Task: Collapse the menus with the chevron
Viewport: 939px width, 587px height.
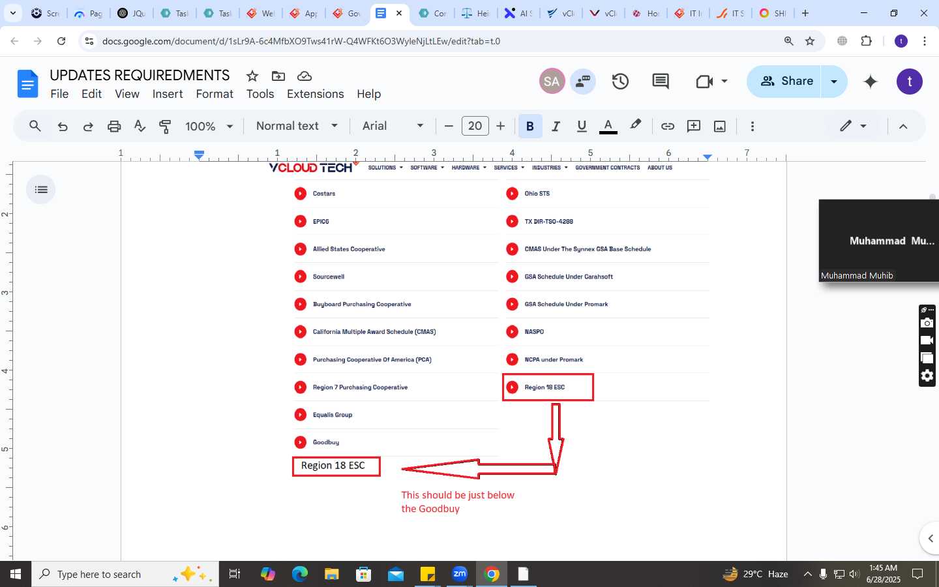Action: point(903,126)
